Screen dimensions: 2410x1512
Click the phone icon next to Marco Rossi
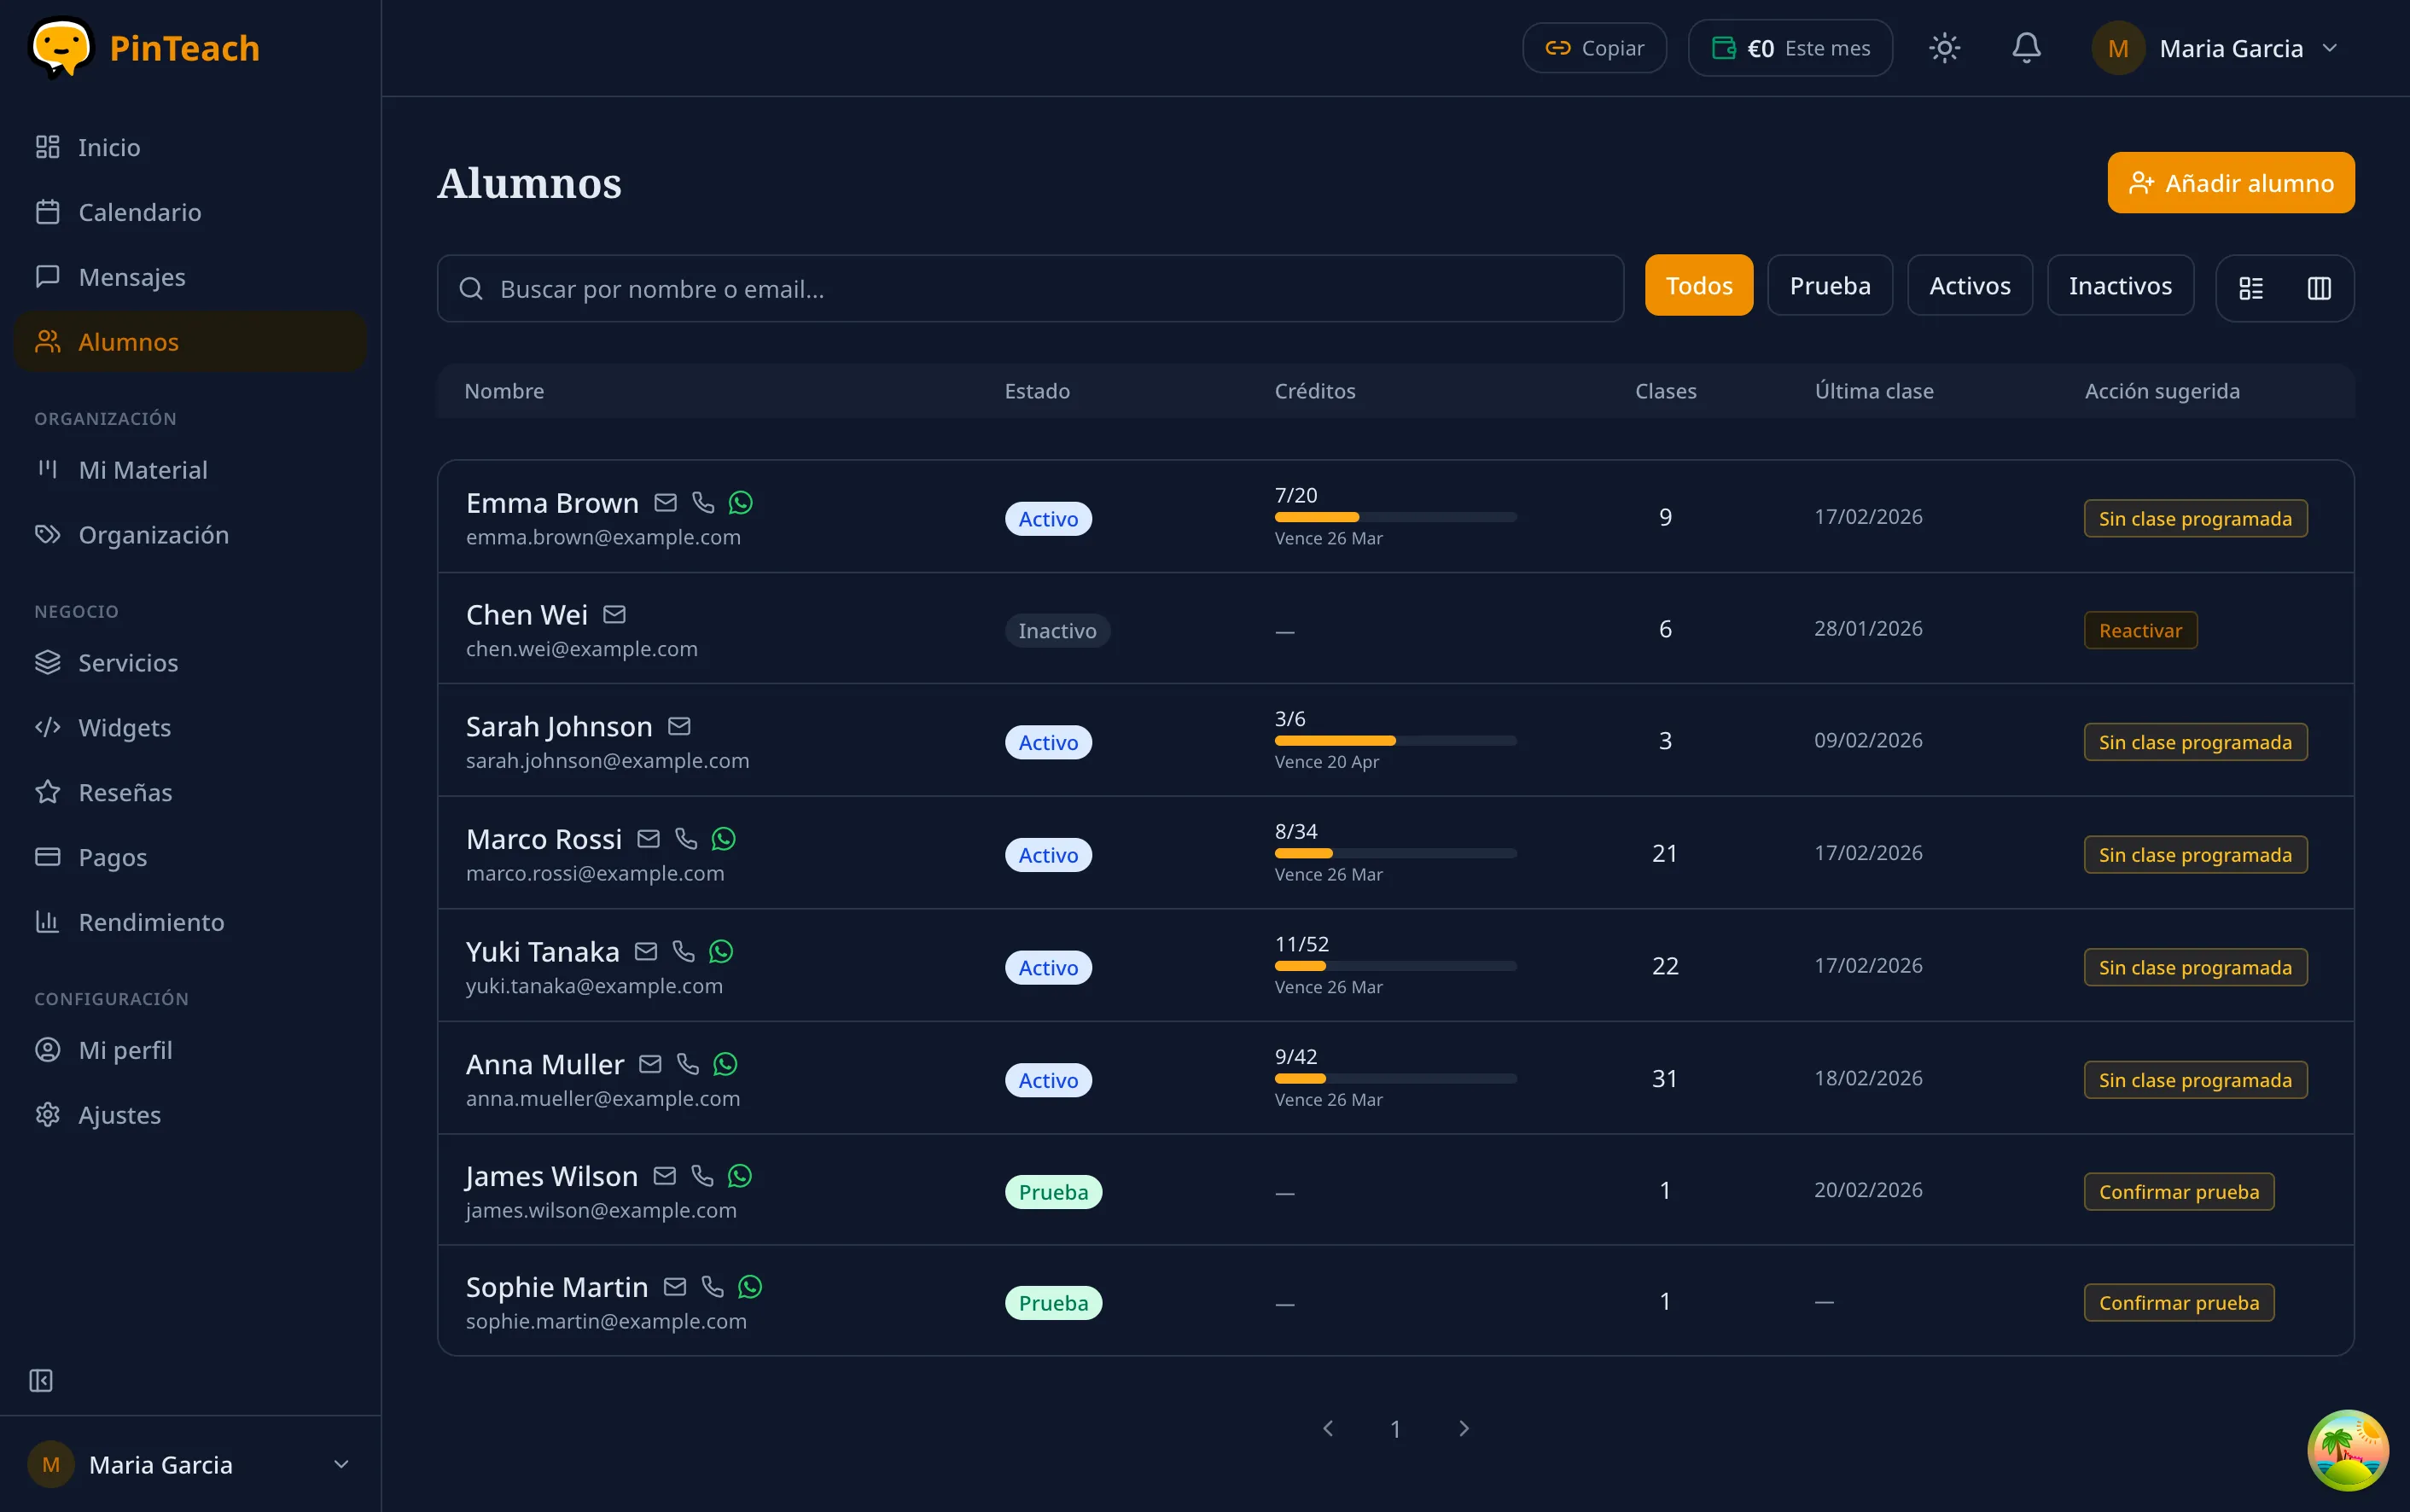pyautogui.click(x=686, y=839)
